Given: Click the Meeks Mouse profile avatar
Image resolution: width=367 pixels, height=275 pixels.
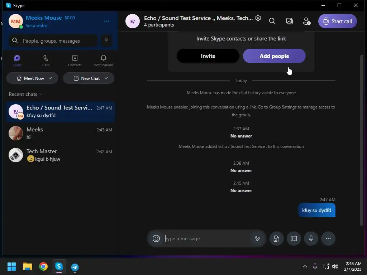Looking at the screenshot, I should 16,21.
